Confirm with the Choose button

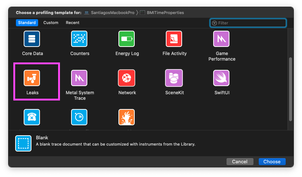tap(272, 161)
